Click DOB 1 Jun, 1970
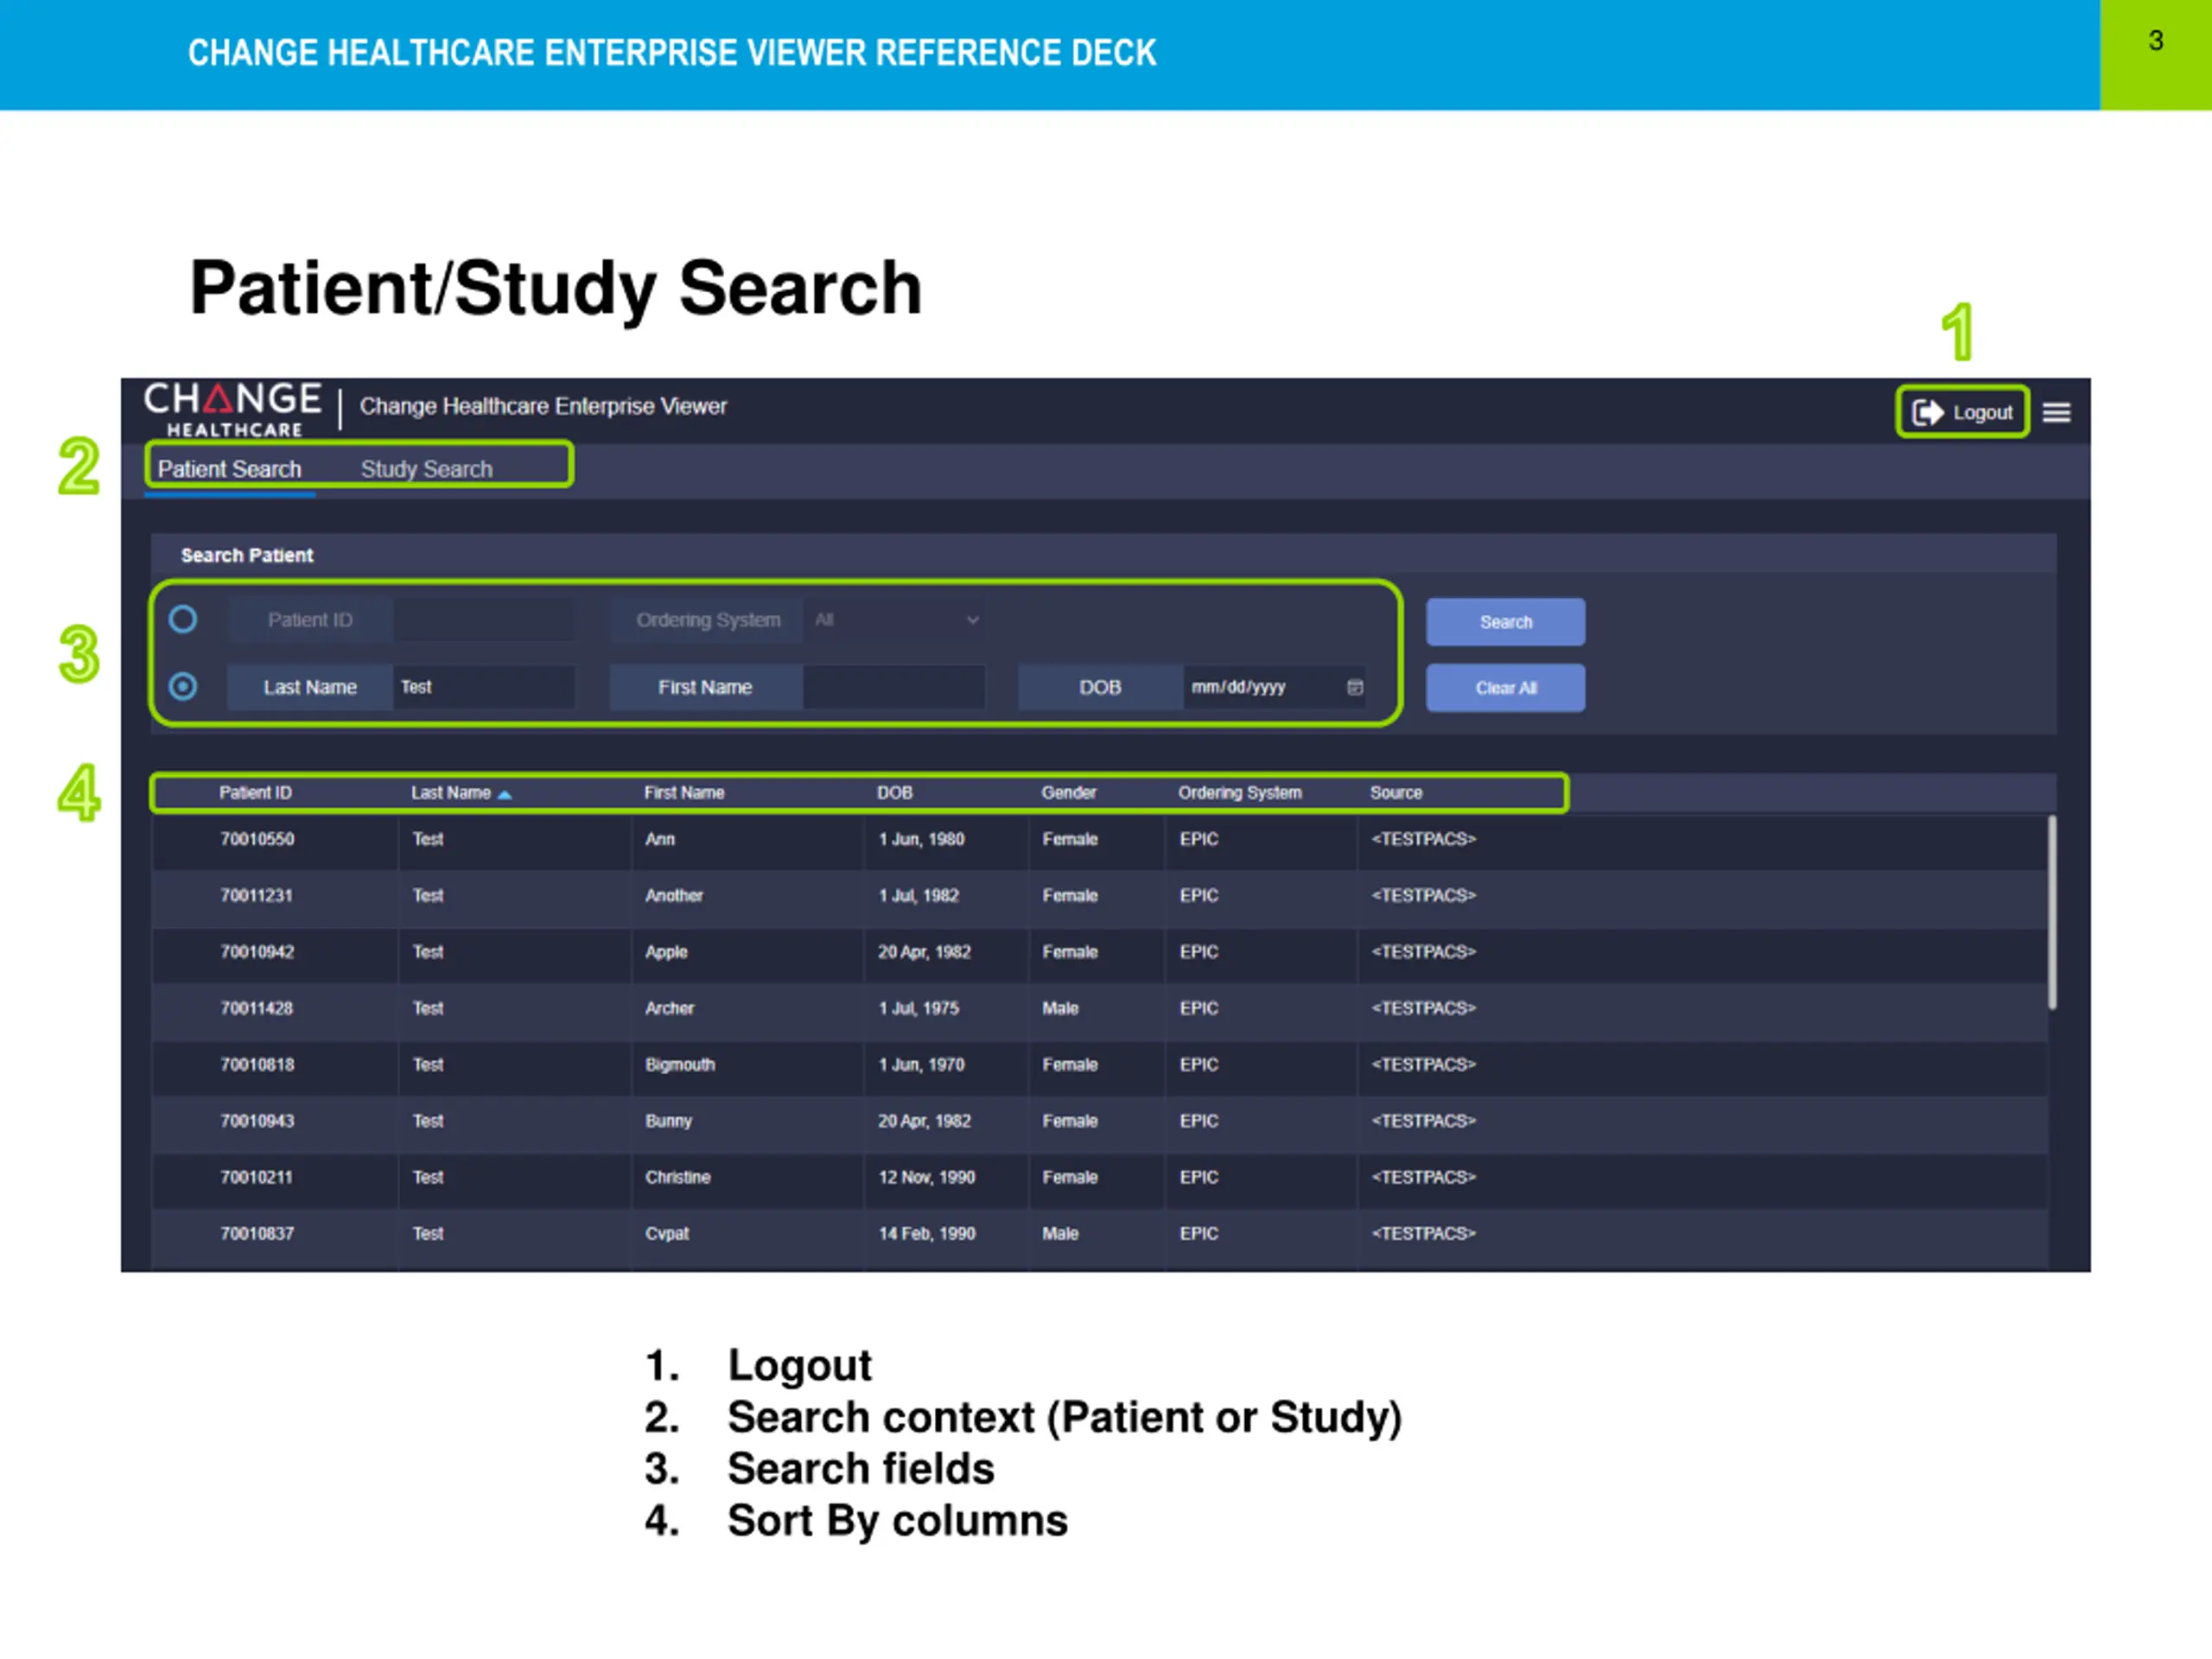 pyautogui.click(x=921, y=1065)
